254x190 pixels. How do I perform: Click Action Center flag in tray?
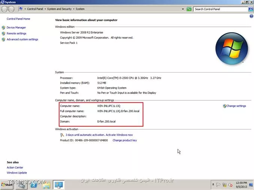(x=218, y=185)
